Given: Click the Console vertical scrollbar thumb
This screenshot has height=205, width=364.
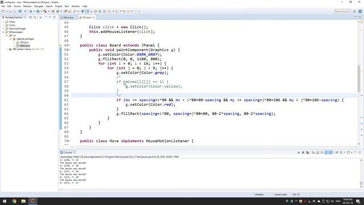Looking at the screenshot, I should [361, 183].
